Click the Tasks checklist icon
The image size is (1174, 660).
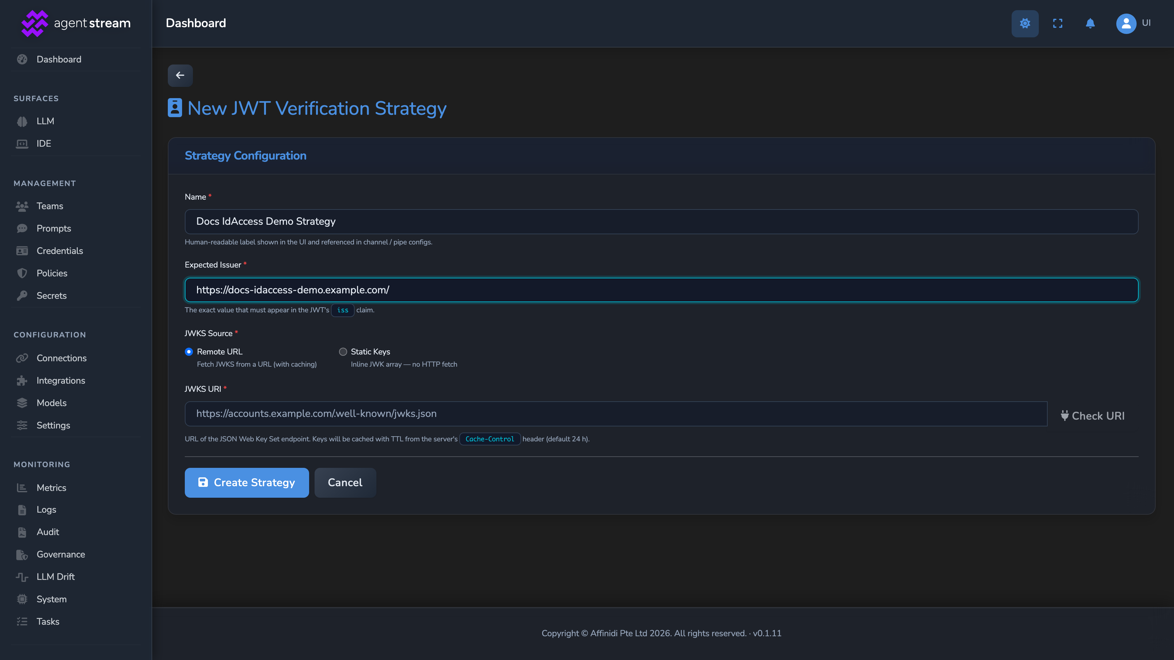(x=22, y=622)
